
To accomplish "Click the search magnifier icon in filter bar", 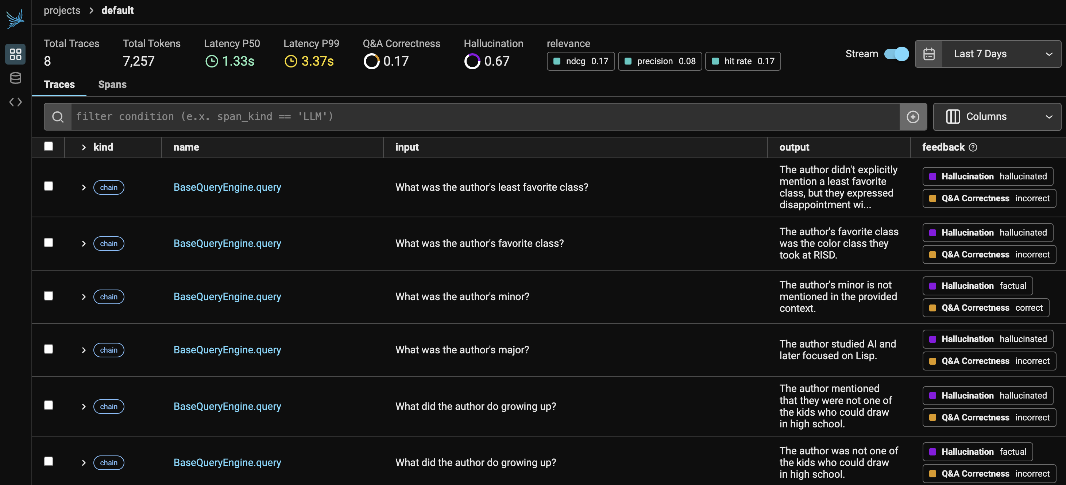I will (x=58, y=117).
